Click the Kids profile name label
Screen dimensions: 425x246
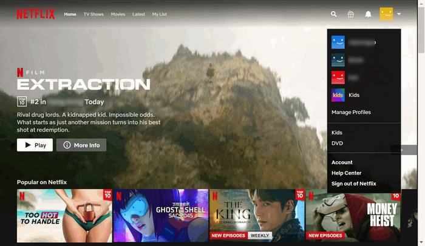tap(354, 95)
